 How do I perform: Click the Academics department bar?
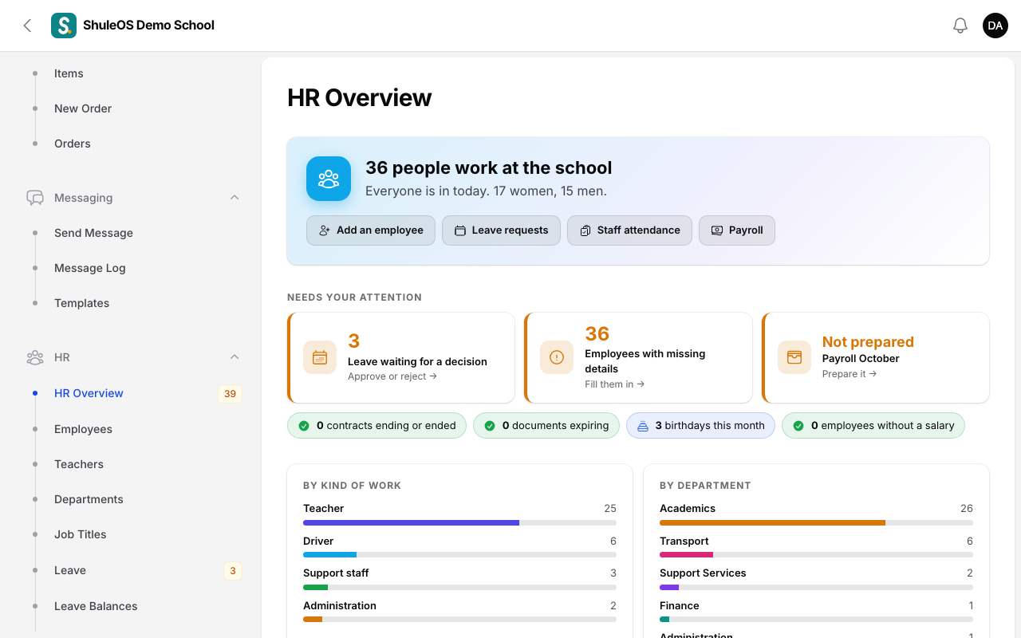tap(816, 522)
